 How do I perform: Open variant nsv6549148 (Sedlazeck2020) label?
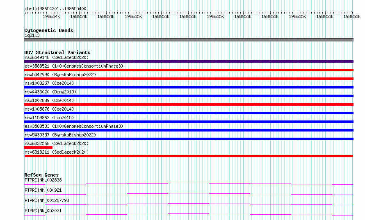57,57
